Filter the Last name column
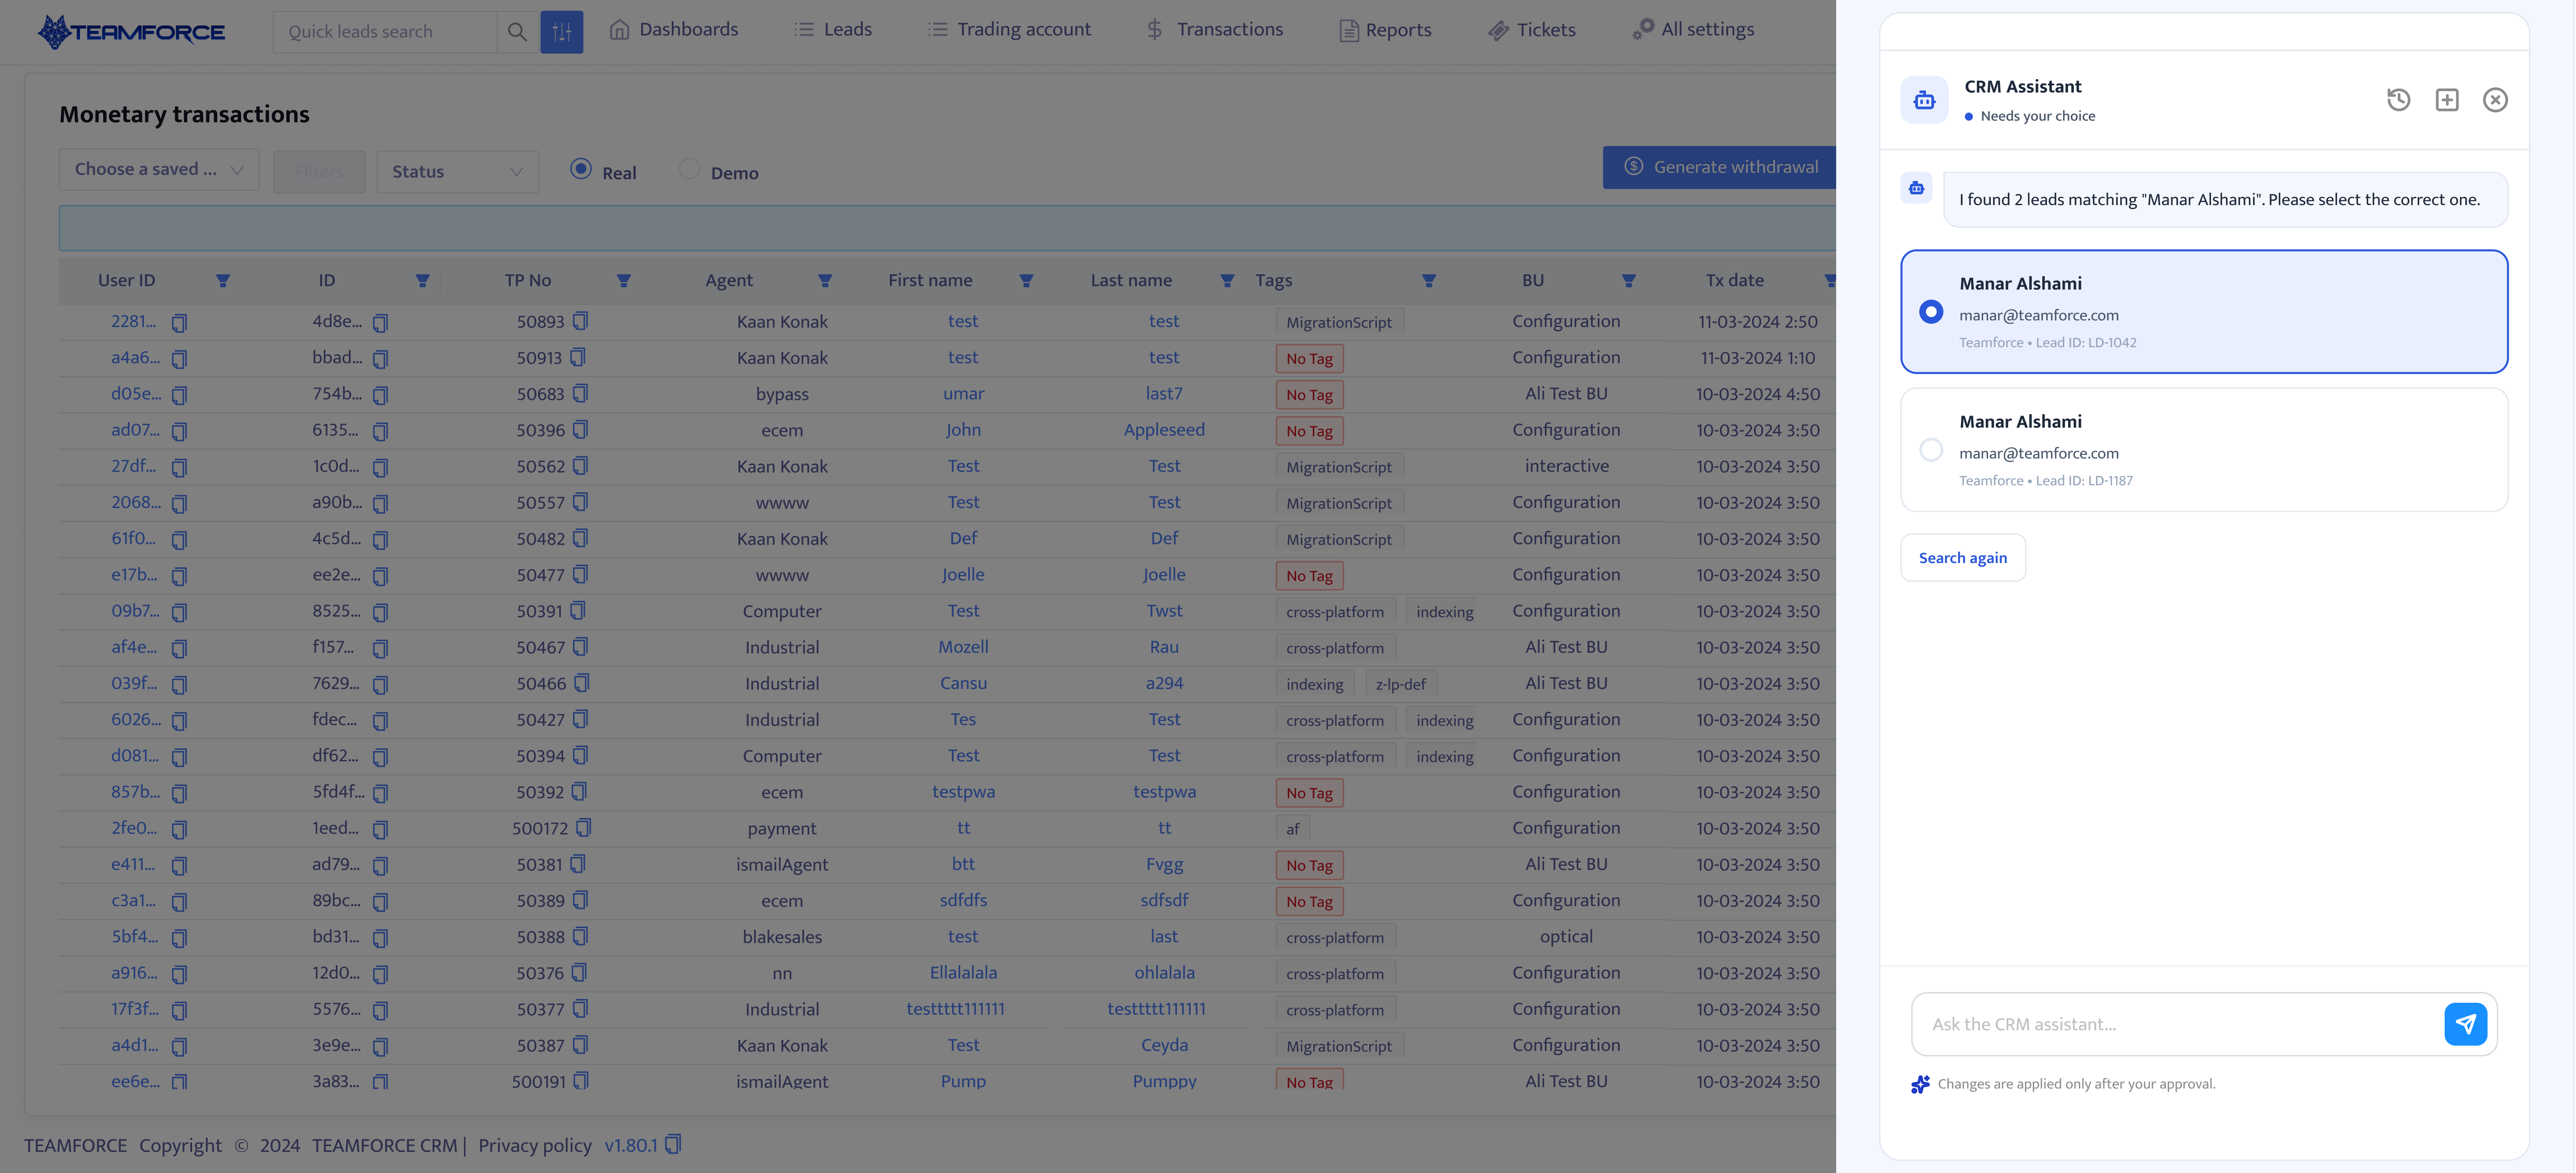This screenshot has height=1173, width=2576. (x=1227, y=281)
